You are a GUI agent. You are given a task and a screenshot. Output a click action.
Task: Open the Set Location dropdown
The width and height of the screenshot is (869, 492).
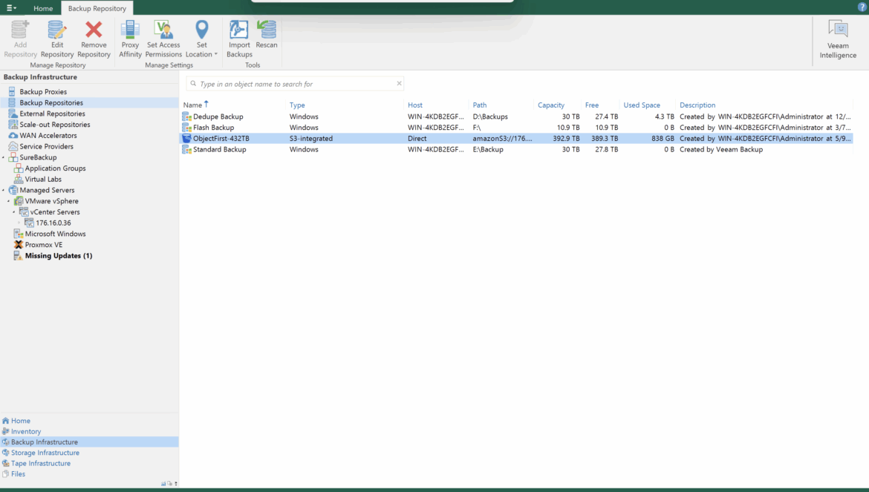click(x=202, y=39)
